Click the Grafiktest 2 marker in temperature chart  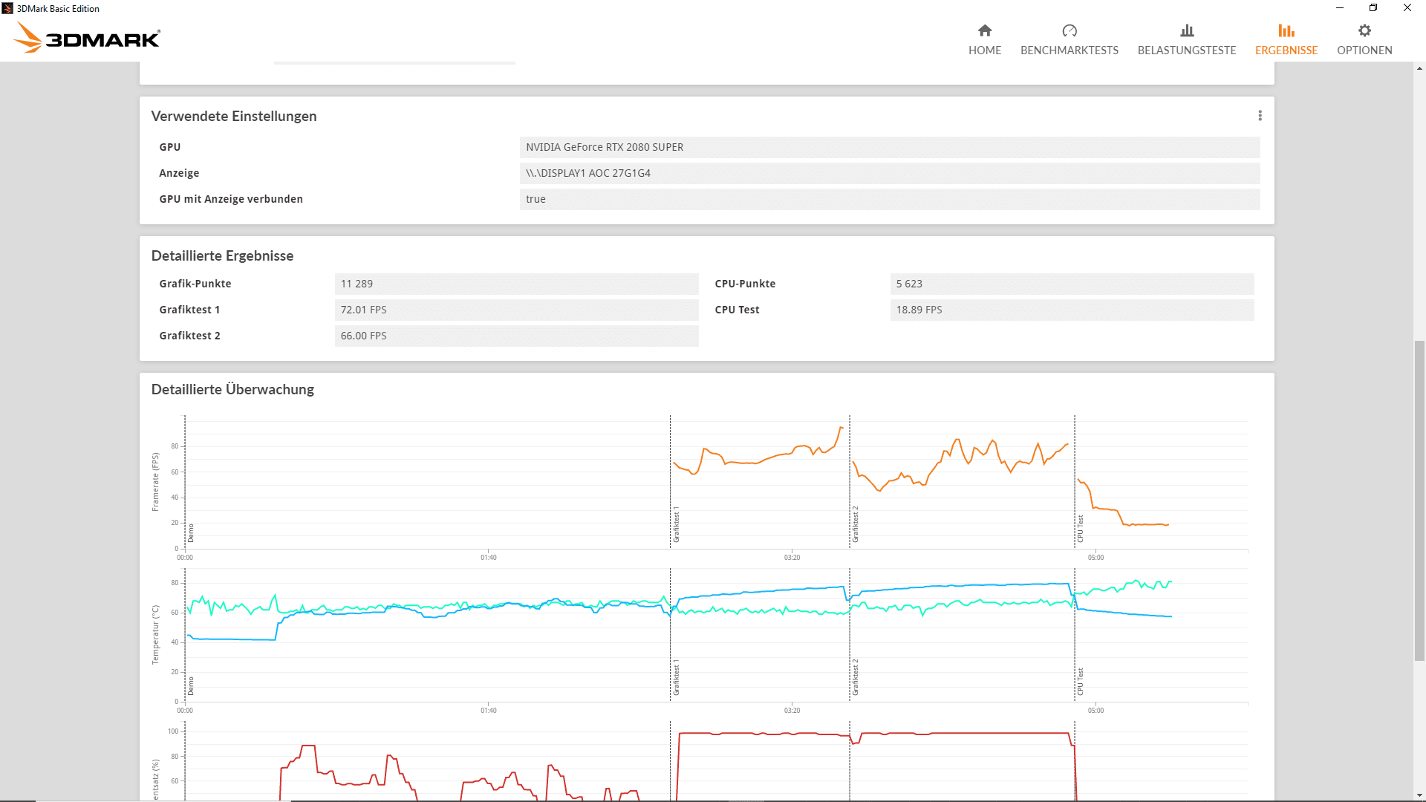coord(855,677)
